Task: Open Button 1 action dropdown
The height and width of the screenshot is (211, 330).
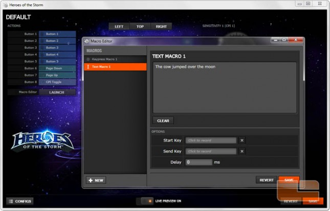Action: coord(57,34)
